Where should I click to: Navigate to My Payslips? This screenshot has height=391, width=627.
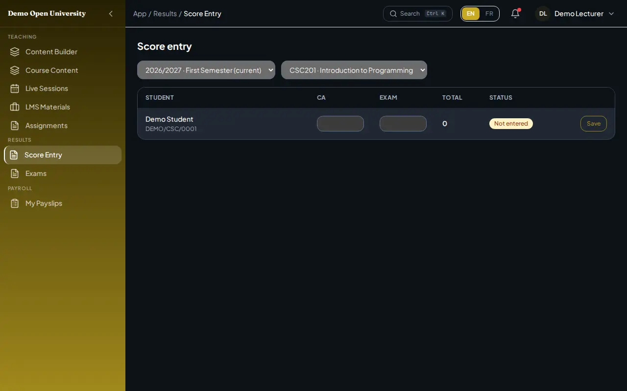coord(63,203)
